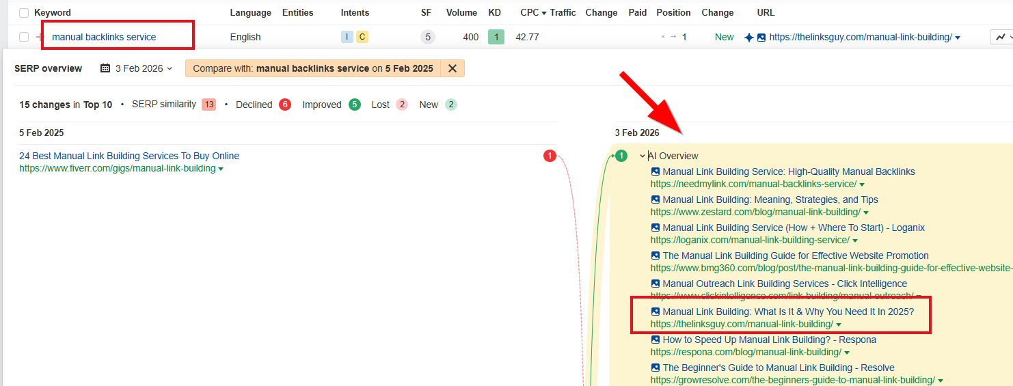Viewport: 1013px width, 386px height.
Task: Click the red position 1 badge
Action: click(550, 156)
